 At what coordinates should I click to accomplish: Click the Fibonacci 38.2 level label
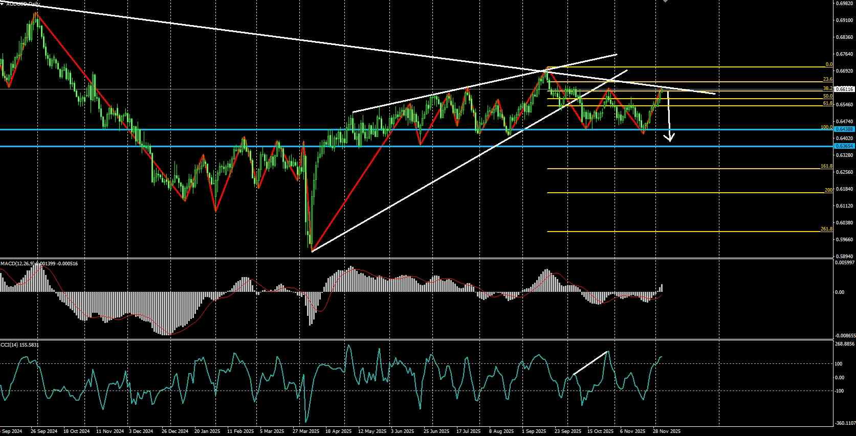point(828,88)
